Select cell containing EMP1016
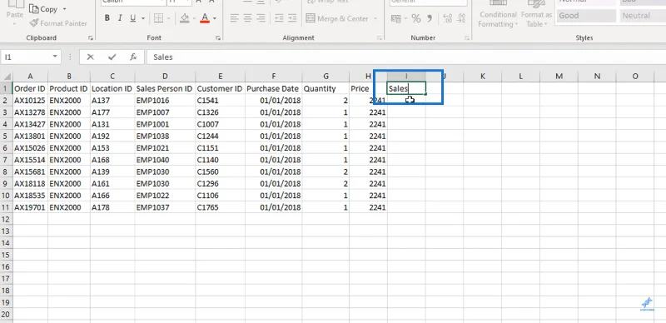This screenshot has width=666, height=323. click(x=165, y=101)
